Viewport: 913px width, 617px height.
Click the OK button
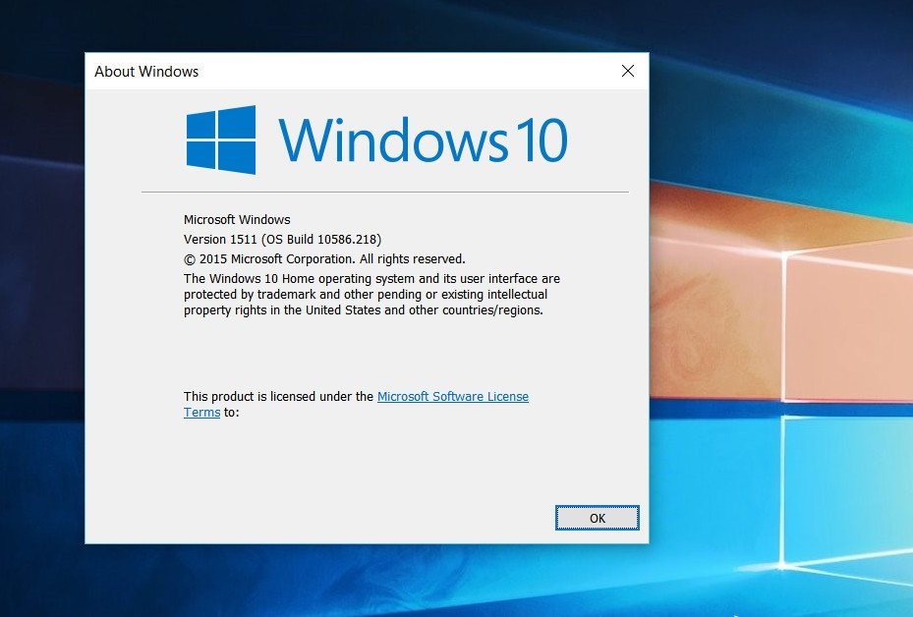click(597, 518)
